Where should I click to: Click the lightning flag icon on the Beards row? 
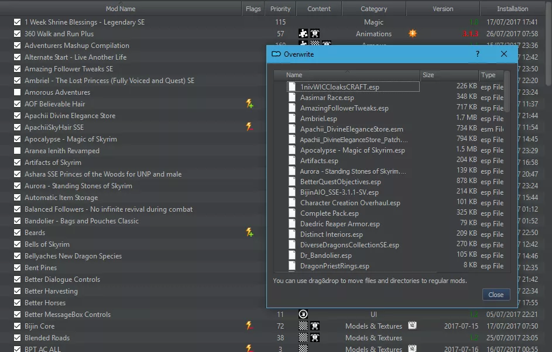click(x=249, y=233)
